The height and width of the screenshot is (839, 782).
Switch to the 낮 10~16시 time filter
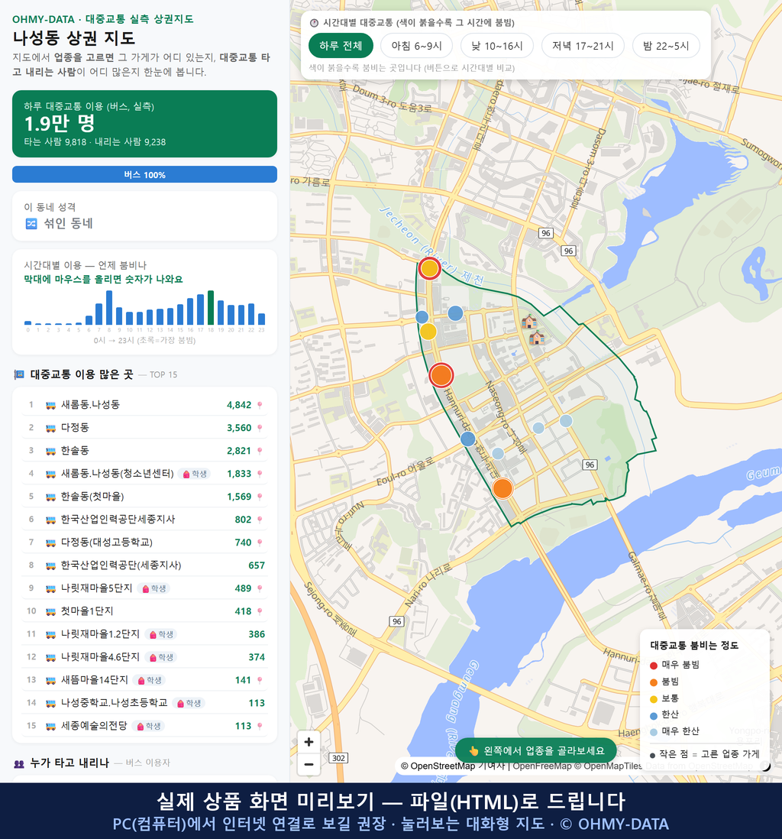click(497, 46)
